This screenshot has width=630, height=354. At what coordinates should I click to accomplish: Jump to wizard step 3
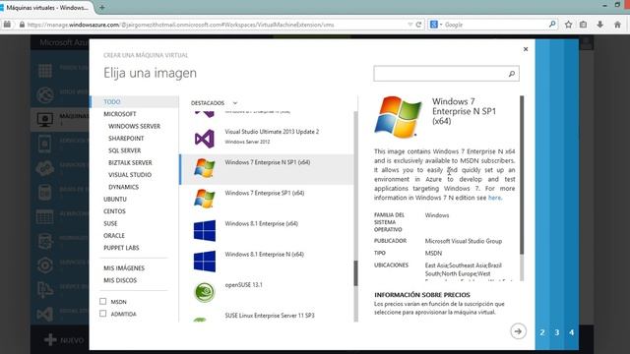557,332
